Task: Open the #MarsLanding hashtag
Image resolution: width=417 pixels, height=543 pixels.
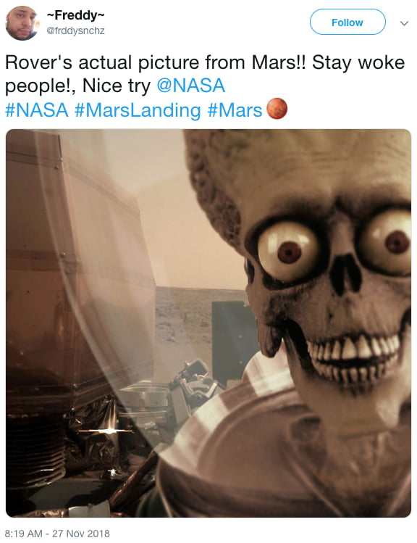Action: (138, 110)
